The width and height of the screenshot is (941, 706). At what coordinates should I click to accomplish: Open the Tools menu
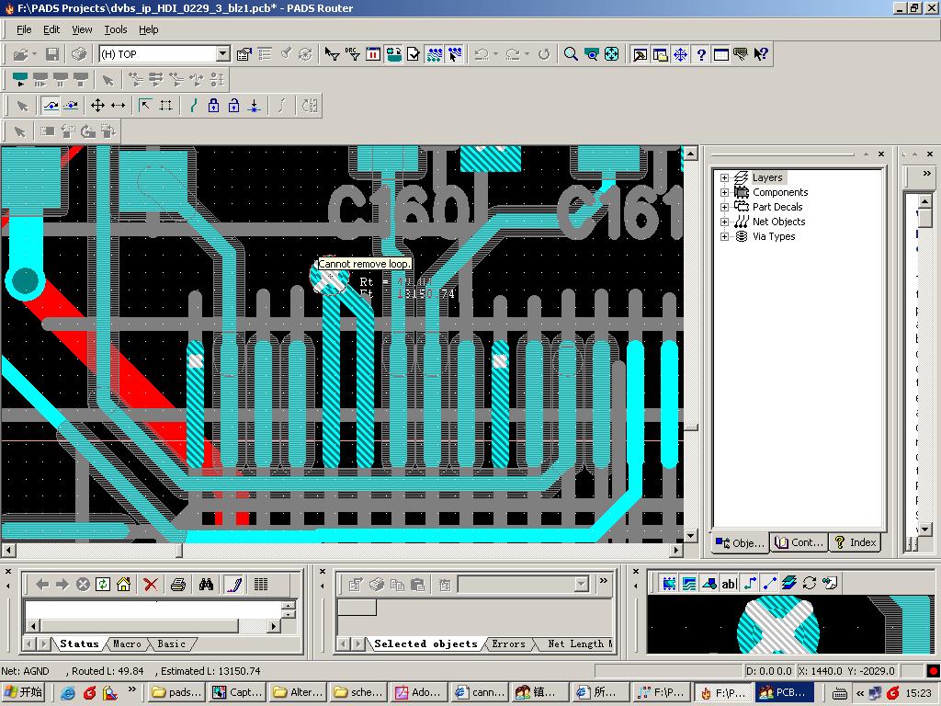(x=115, y=29)
